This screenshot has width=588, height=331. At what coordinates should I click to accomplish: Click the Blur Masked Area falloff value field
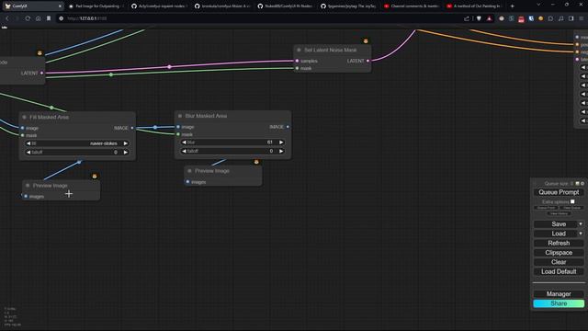(232, 151)
